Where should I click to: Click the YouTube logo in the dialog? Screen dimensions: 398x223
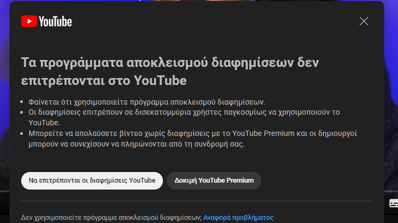[x=47, y=22]
